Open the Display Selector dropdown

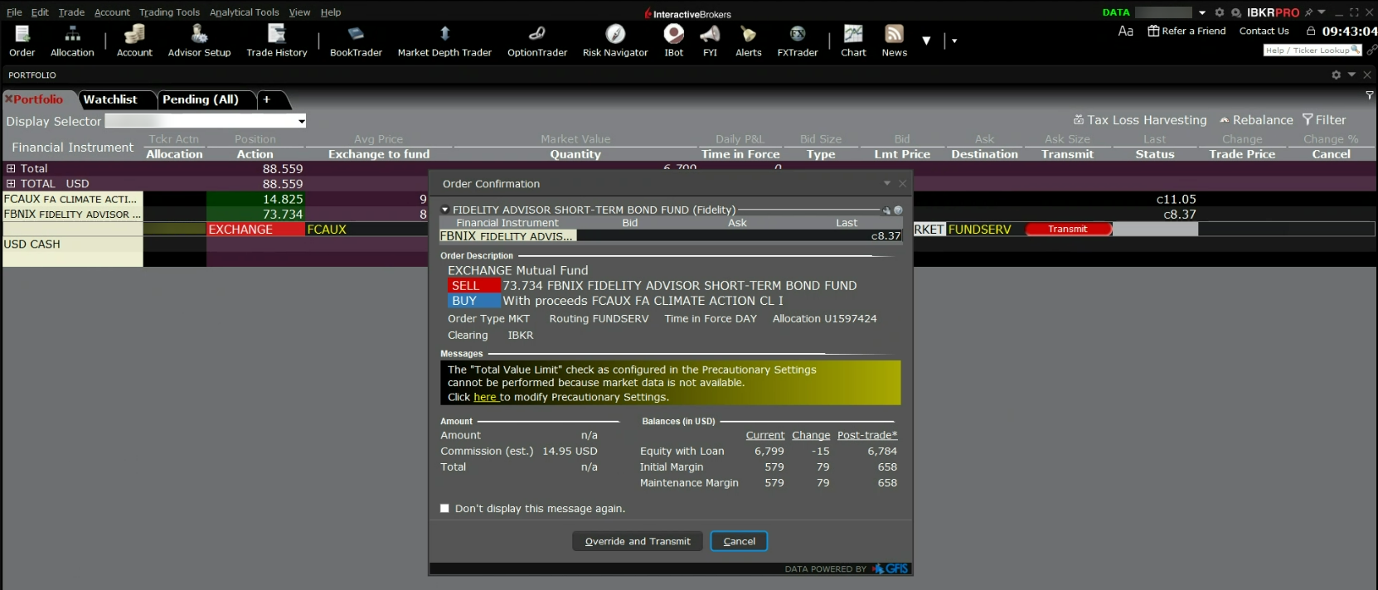point(302,121)
